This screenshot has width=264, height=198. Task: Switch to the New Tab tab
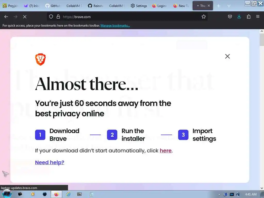pos(181,6)
